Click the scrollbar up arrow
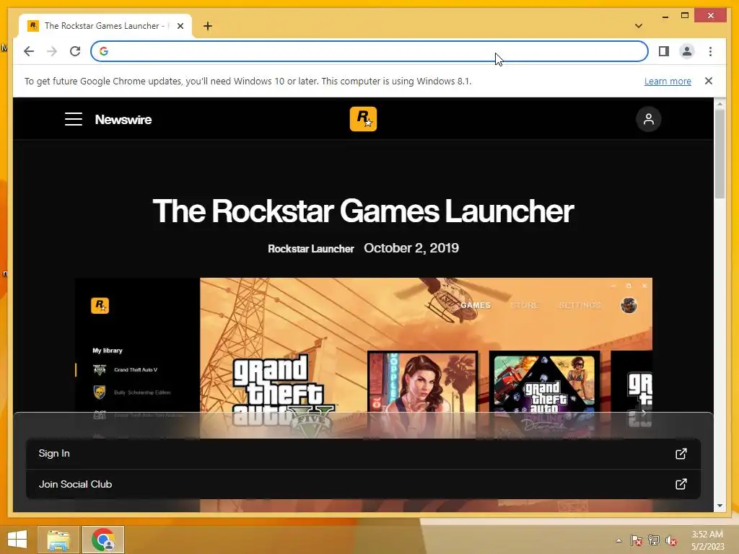Viewport: 739px width, 554px height. (x=720, y=103)
